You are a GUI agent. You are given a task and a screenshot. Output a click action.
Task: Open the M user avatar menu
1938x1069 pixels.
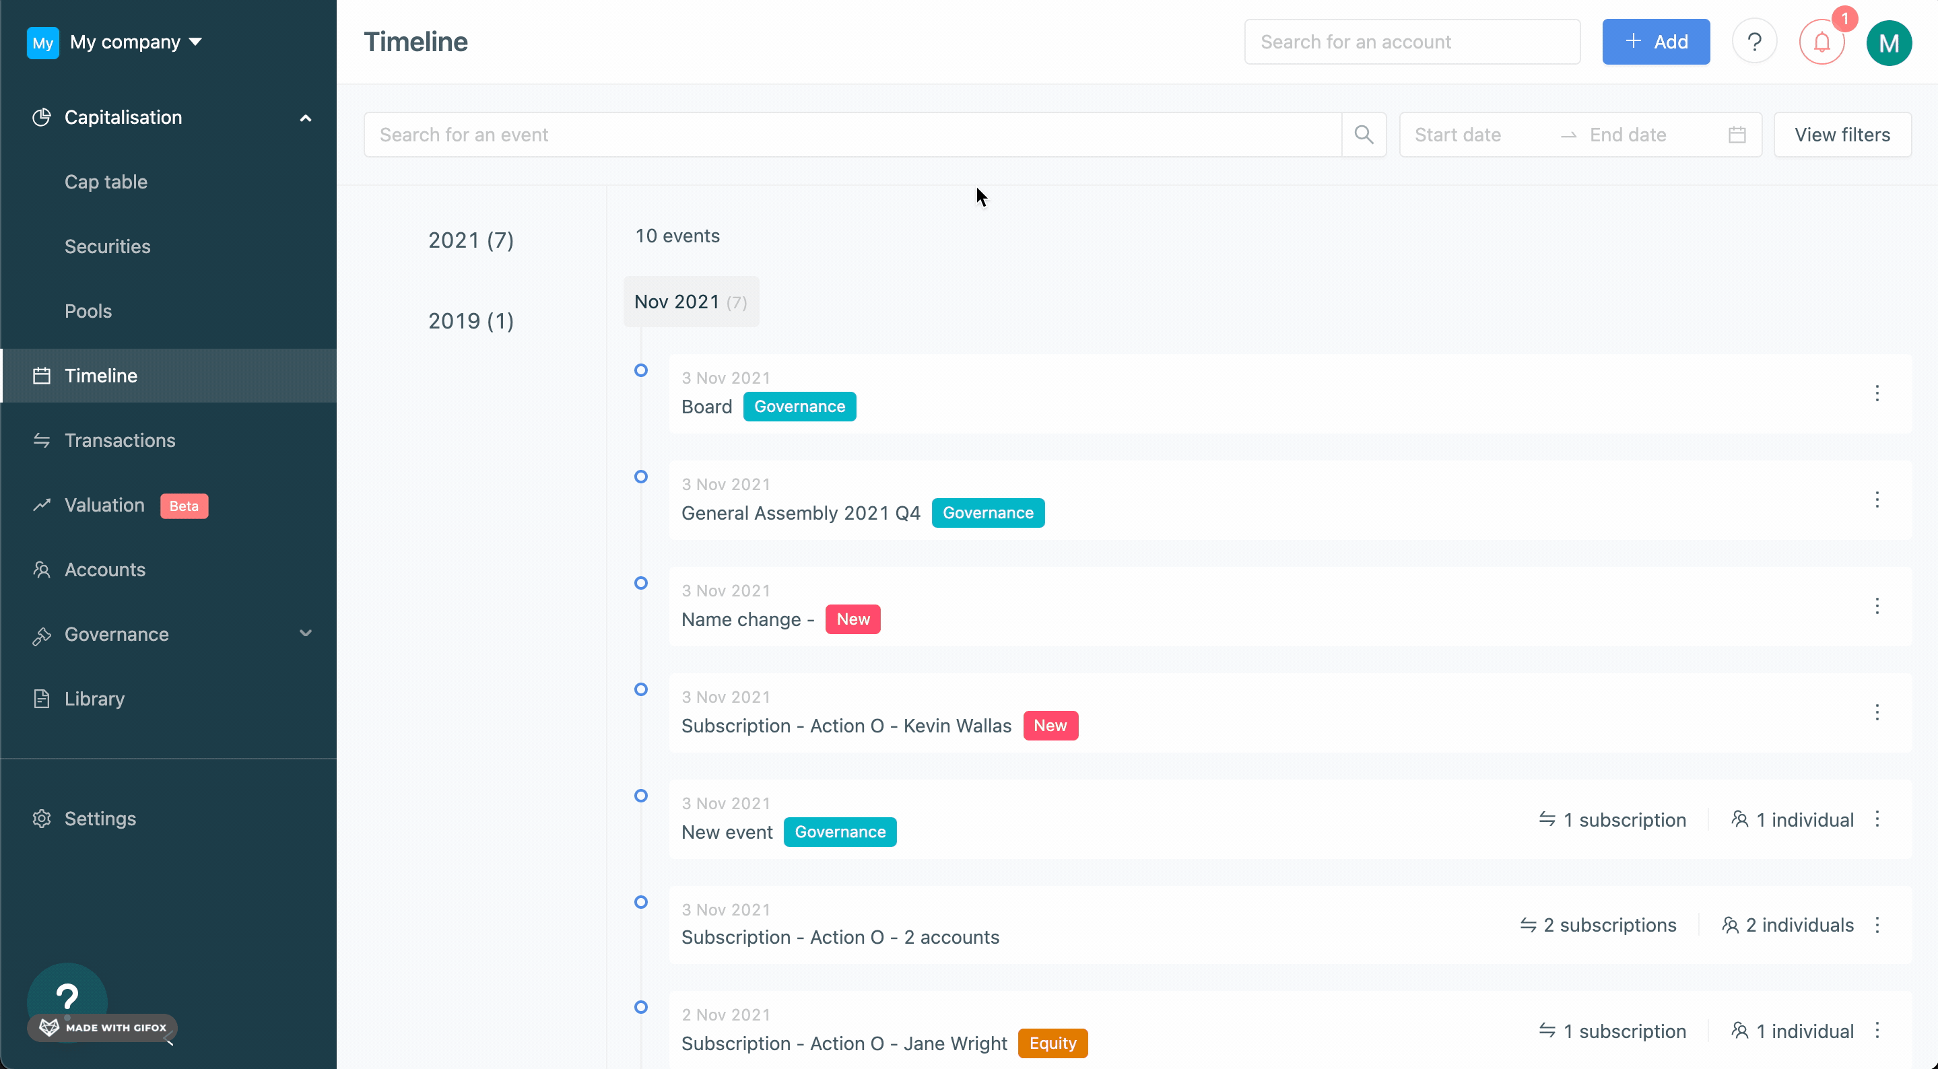tap(1887, 43)
